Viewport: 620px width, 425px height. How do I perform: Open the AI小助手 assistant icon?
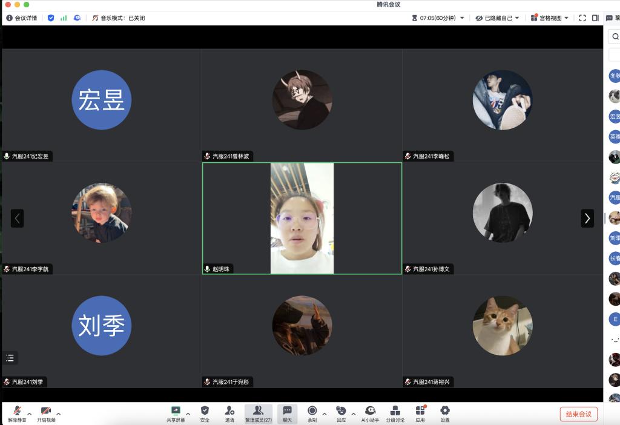[370, 413]
